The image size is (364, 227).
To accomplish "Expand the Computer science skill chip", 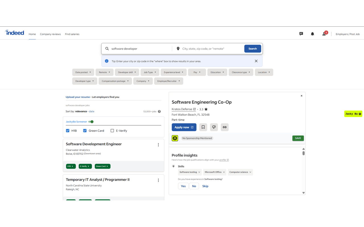I will (240, 172).
